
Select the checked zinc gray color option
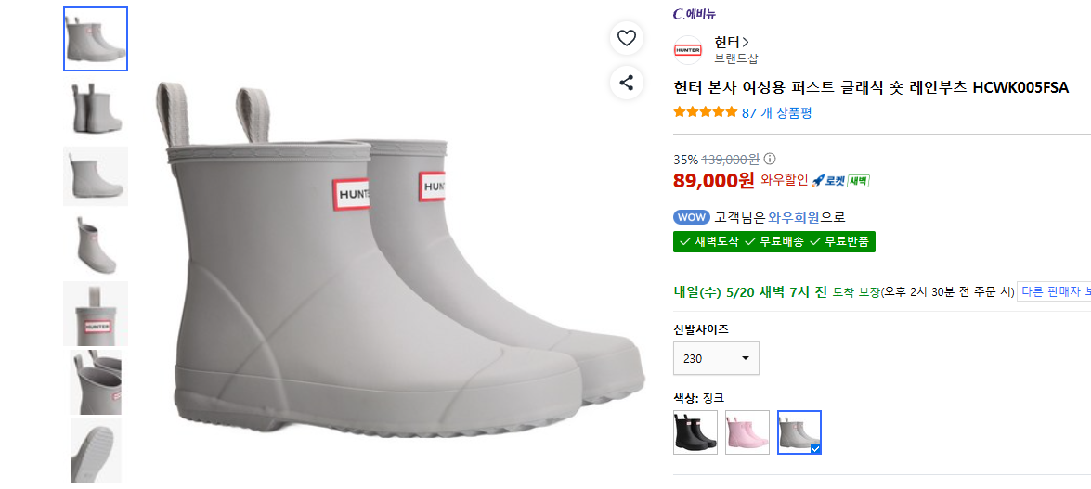click(799, 432)
